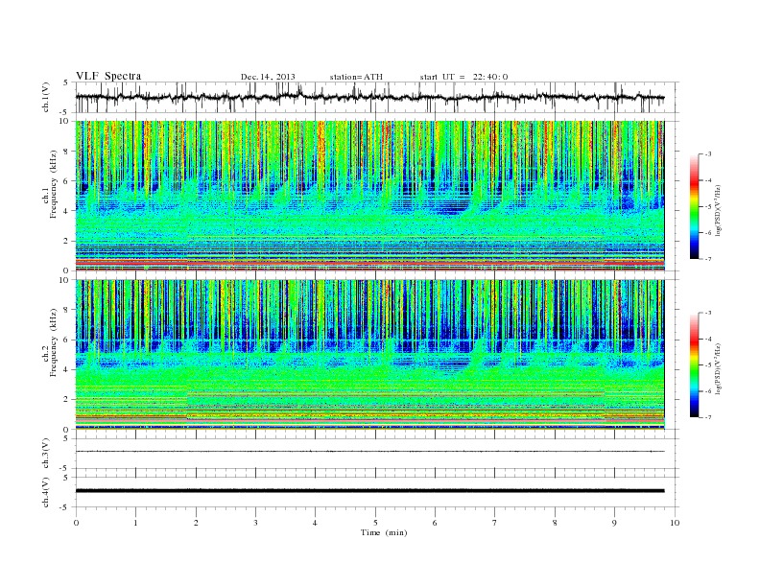Click the "8" kHz tick of ch.1 spectrogram
The width and height of the screenshot is (760, 587).
pos(66,152)
